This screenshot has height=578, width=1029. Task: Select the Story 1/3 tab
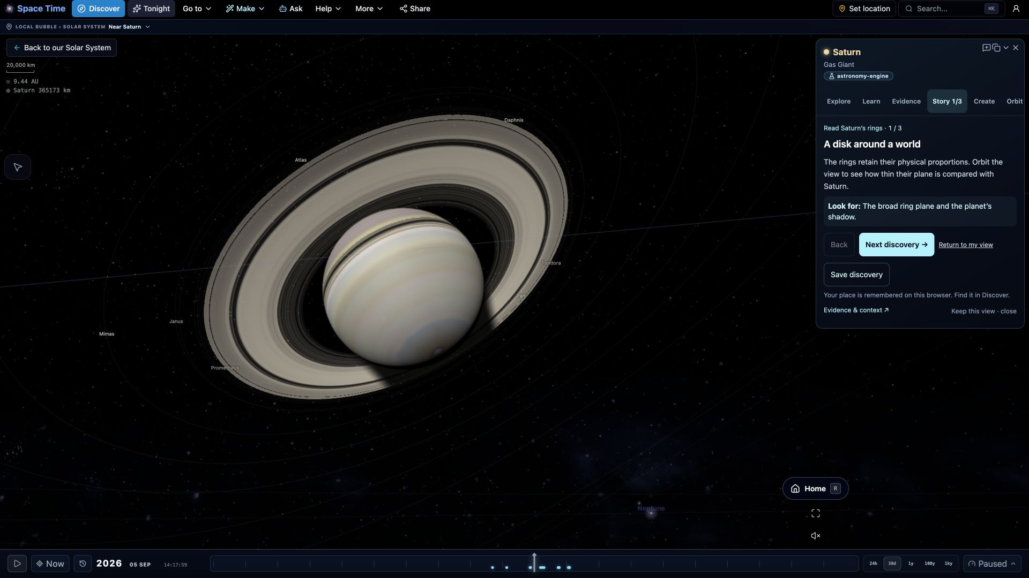(x=947, y=101)
